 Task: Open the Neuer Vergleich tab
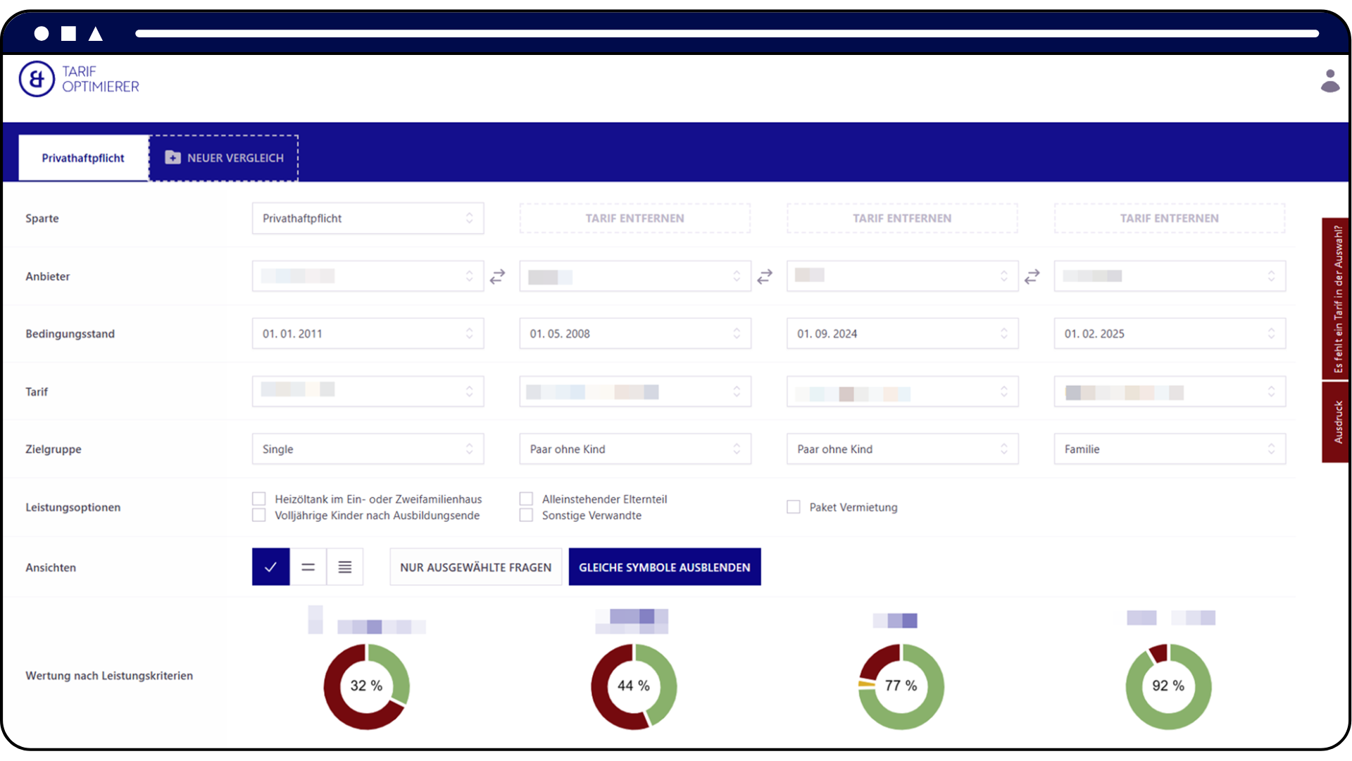click(x=224, y=158)
